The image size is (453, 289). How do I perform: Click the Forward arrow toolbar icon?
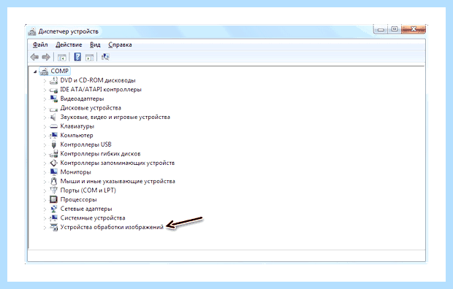point(46,57)
